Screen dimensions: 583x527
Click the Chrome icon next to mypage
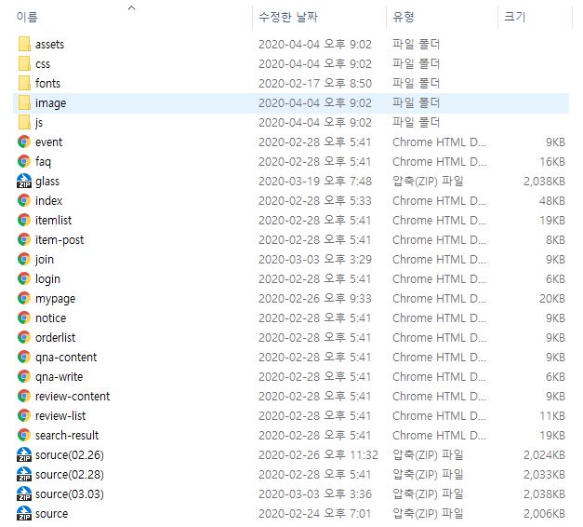pos(24,298)
